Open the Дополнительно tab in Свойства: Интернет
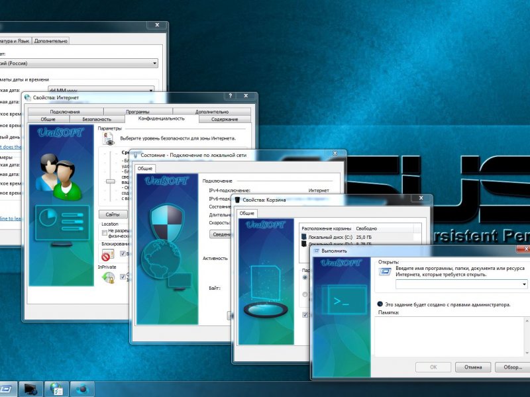 (212, 112)
